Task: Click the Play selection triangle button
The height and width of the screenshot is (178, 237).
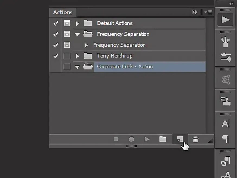Action: coord(147,139)
